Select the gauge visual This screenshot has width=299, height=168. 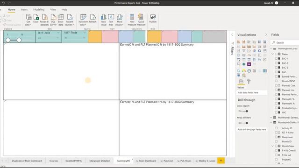(249, 55)
